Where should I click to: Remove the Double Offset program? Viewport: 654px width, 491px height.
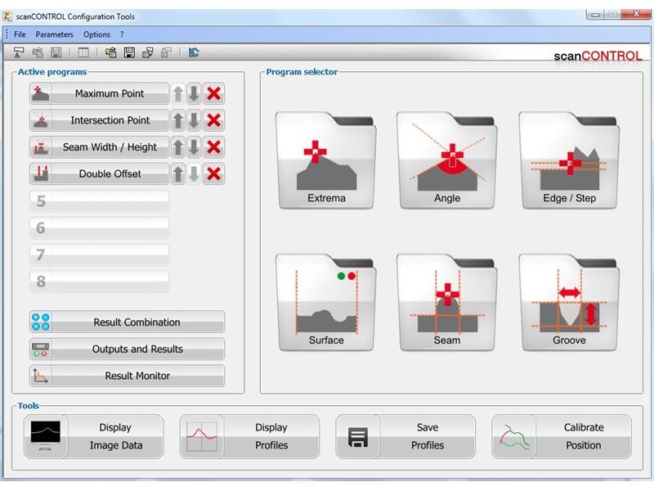tap(214, 173)
